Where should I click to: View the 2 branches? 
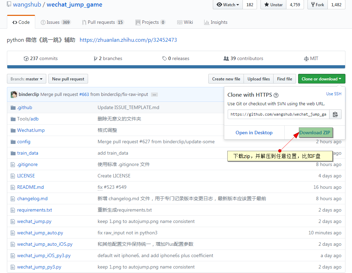point(108,59)
